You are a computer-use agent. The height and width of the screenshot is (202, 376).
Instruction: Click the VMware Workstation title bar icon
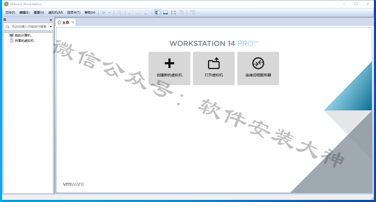[6, 4]
